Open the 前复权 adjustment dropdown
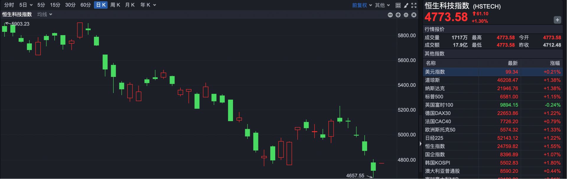This screenshot has width=567, height=179. pos(362,5)
